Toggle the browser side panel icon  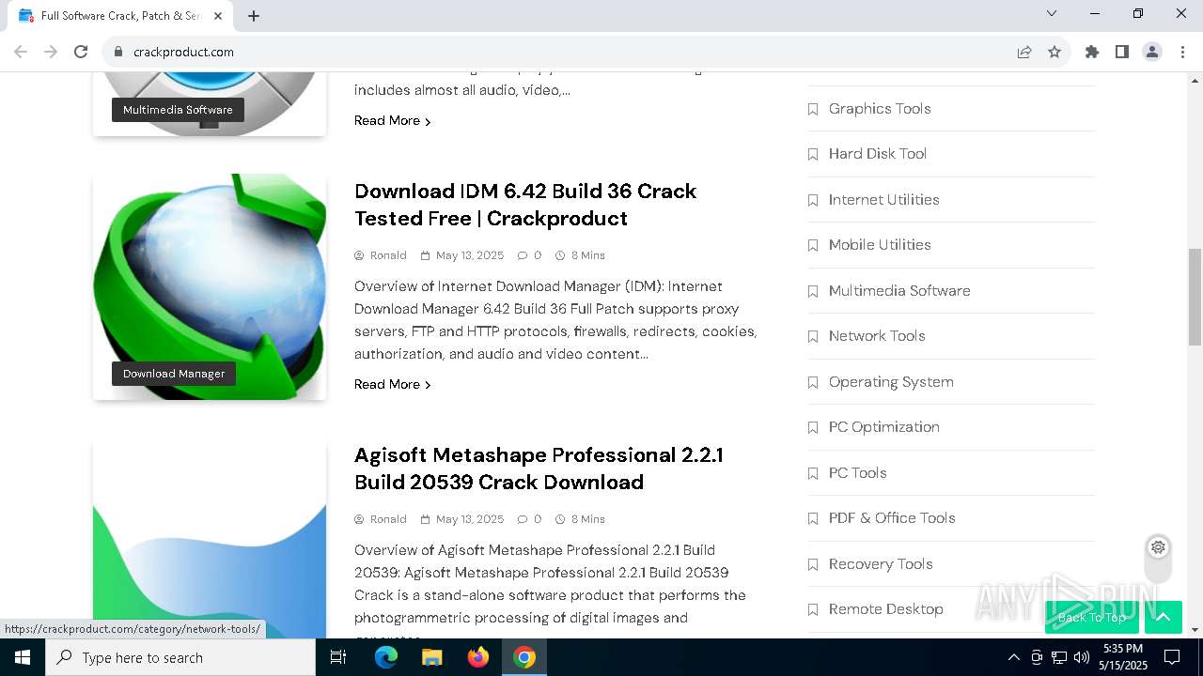point(1122,52)
